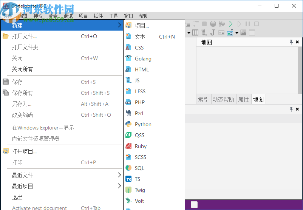
Task: Click the blue form-with-dot toolbar icon
Action: tap(230, 32)
